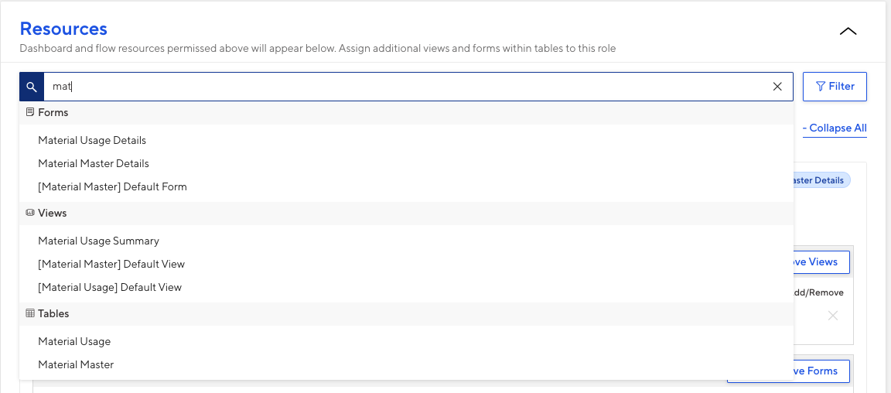Clear the search text with X icon
Viewport: 891px width, 393px height.
tap(777, 87)
